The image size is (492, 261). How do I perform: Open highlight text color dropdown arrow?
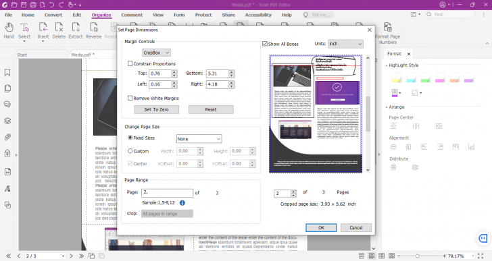[400, 93]
